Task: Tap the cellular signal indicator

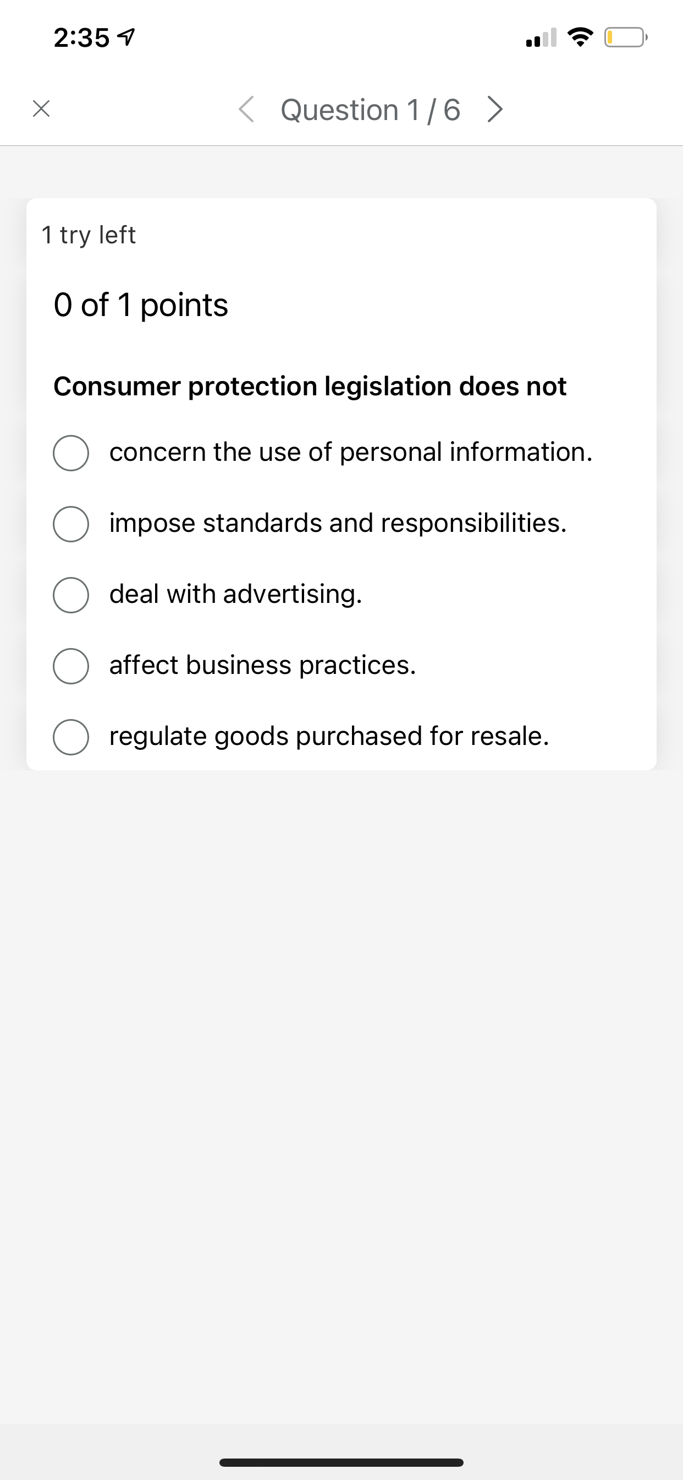Action: [x=542, y=39]
